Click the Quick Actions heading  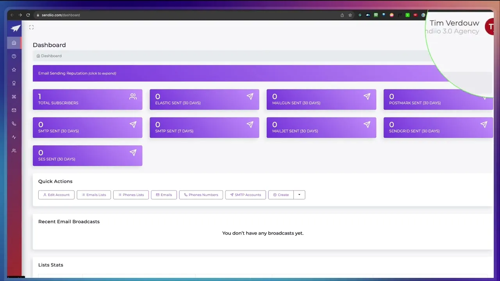tap(55, 181)
